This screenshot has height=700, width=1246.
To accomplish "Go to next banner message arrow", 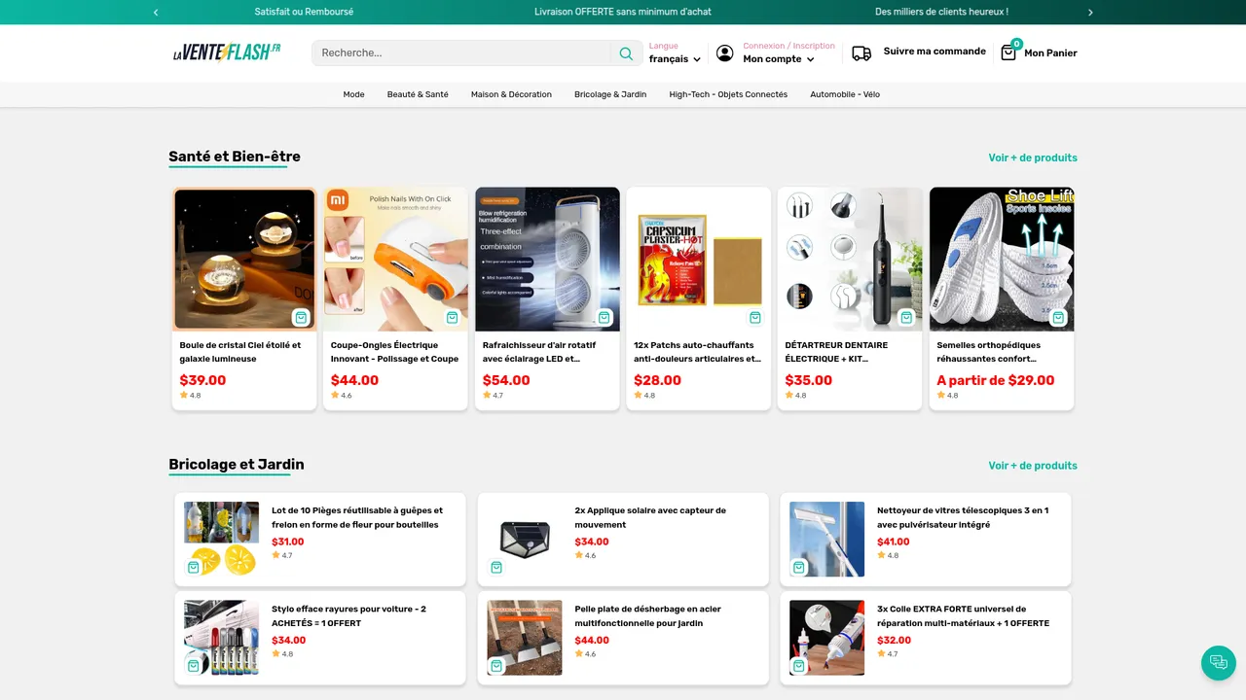I will (1090, 13).
